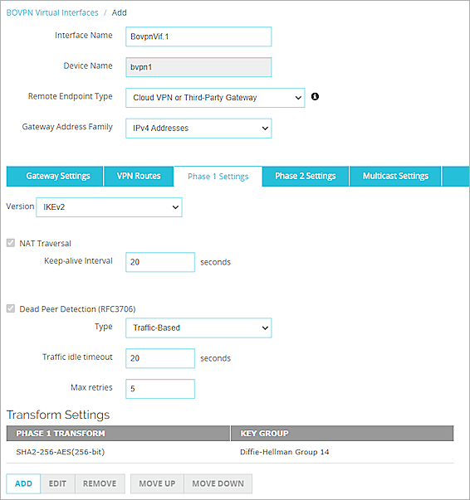Toggle the Dead Peer Detection (RFC3706) checkbox
Image resolution: width=470 pixels, height=500 pixels.
point(11,308)
